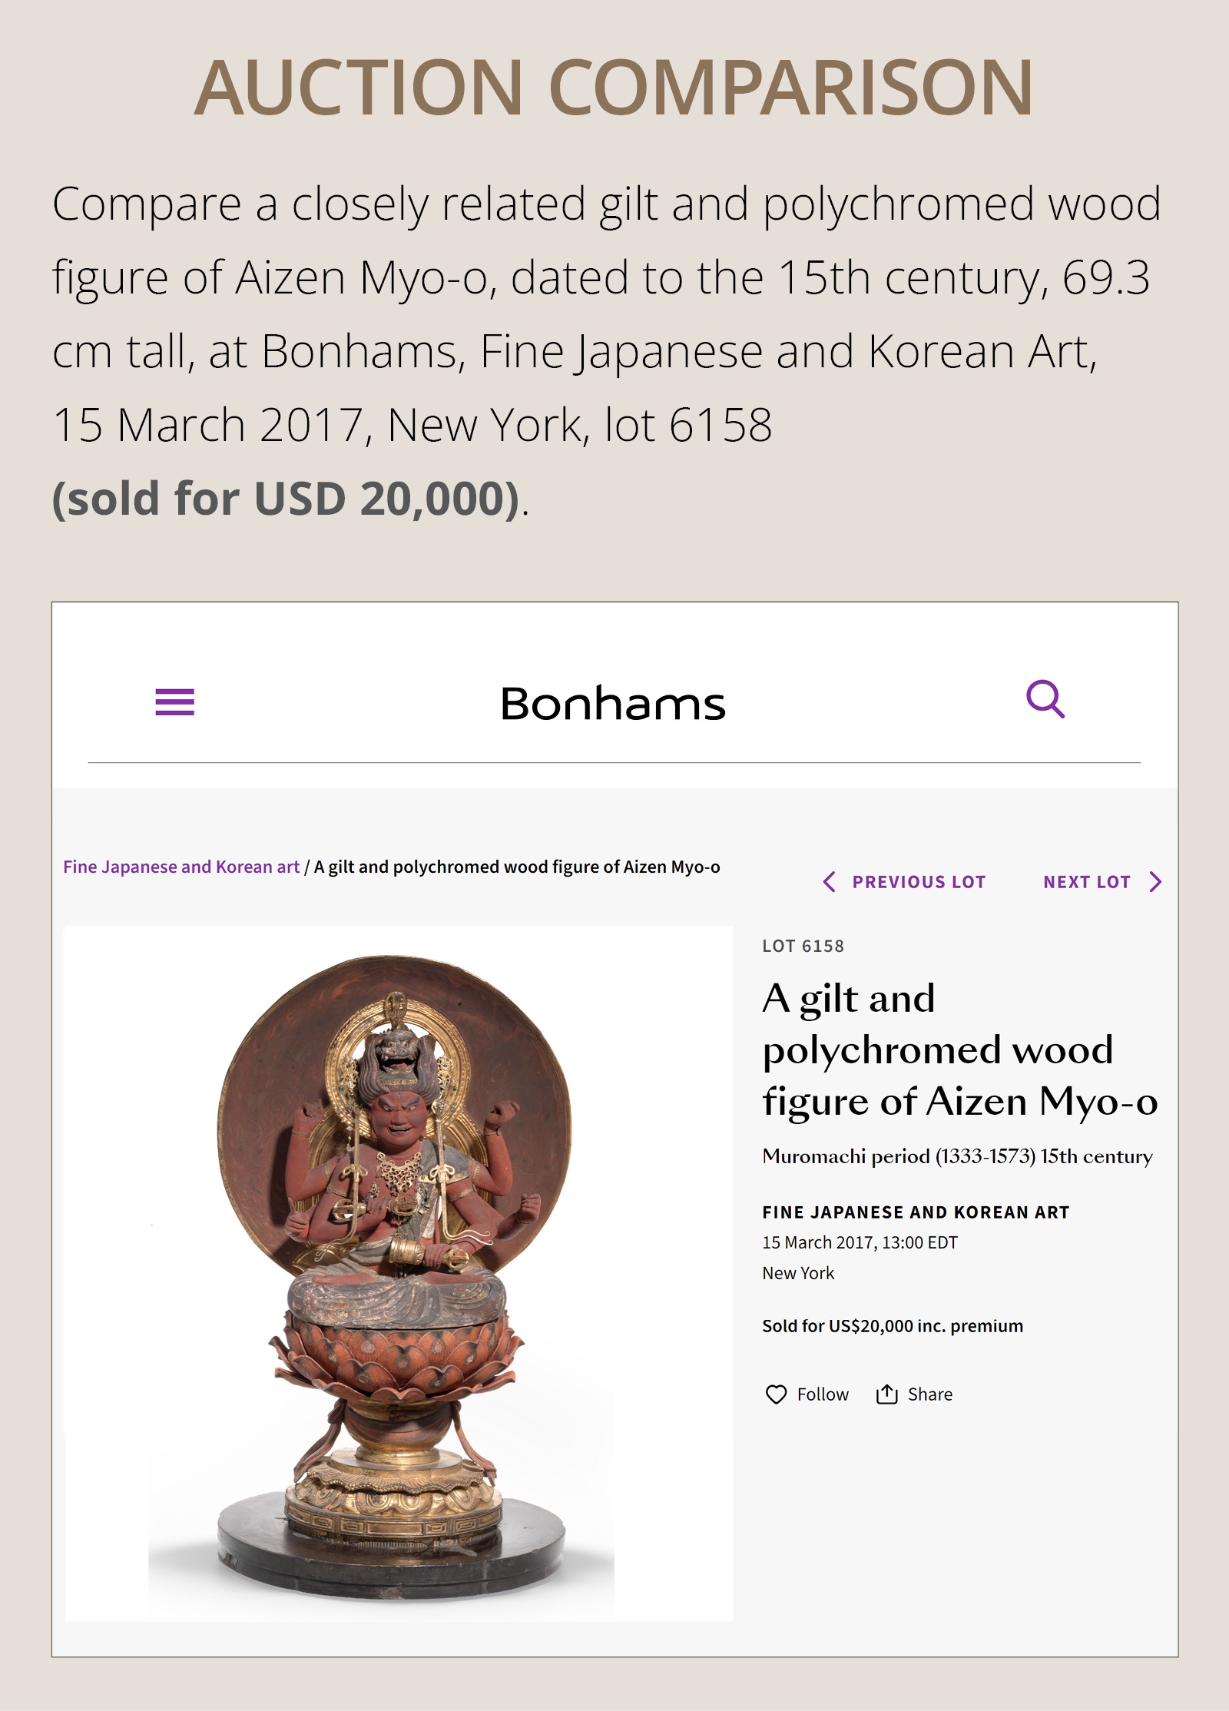Go to the Bonhams home logo
Viewport: 1229px width, 1711px height.
tap(613, 704)
